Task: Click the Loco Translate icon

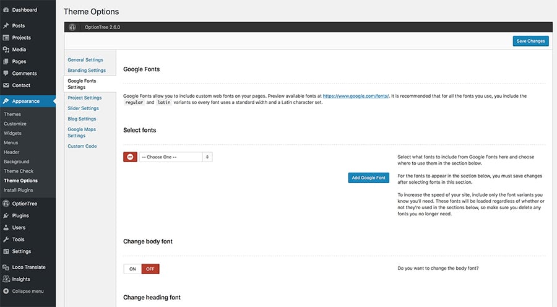Action: coord(6,267)
